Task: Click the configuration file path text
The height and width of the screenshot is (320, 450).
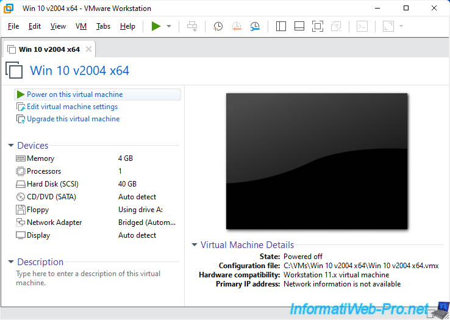Action: [361, 266]
